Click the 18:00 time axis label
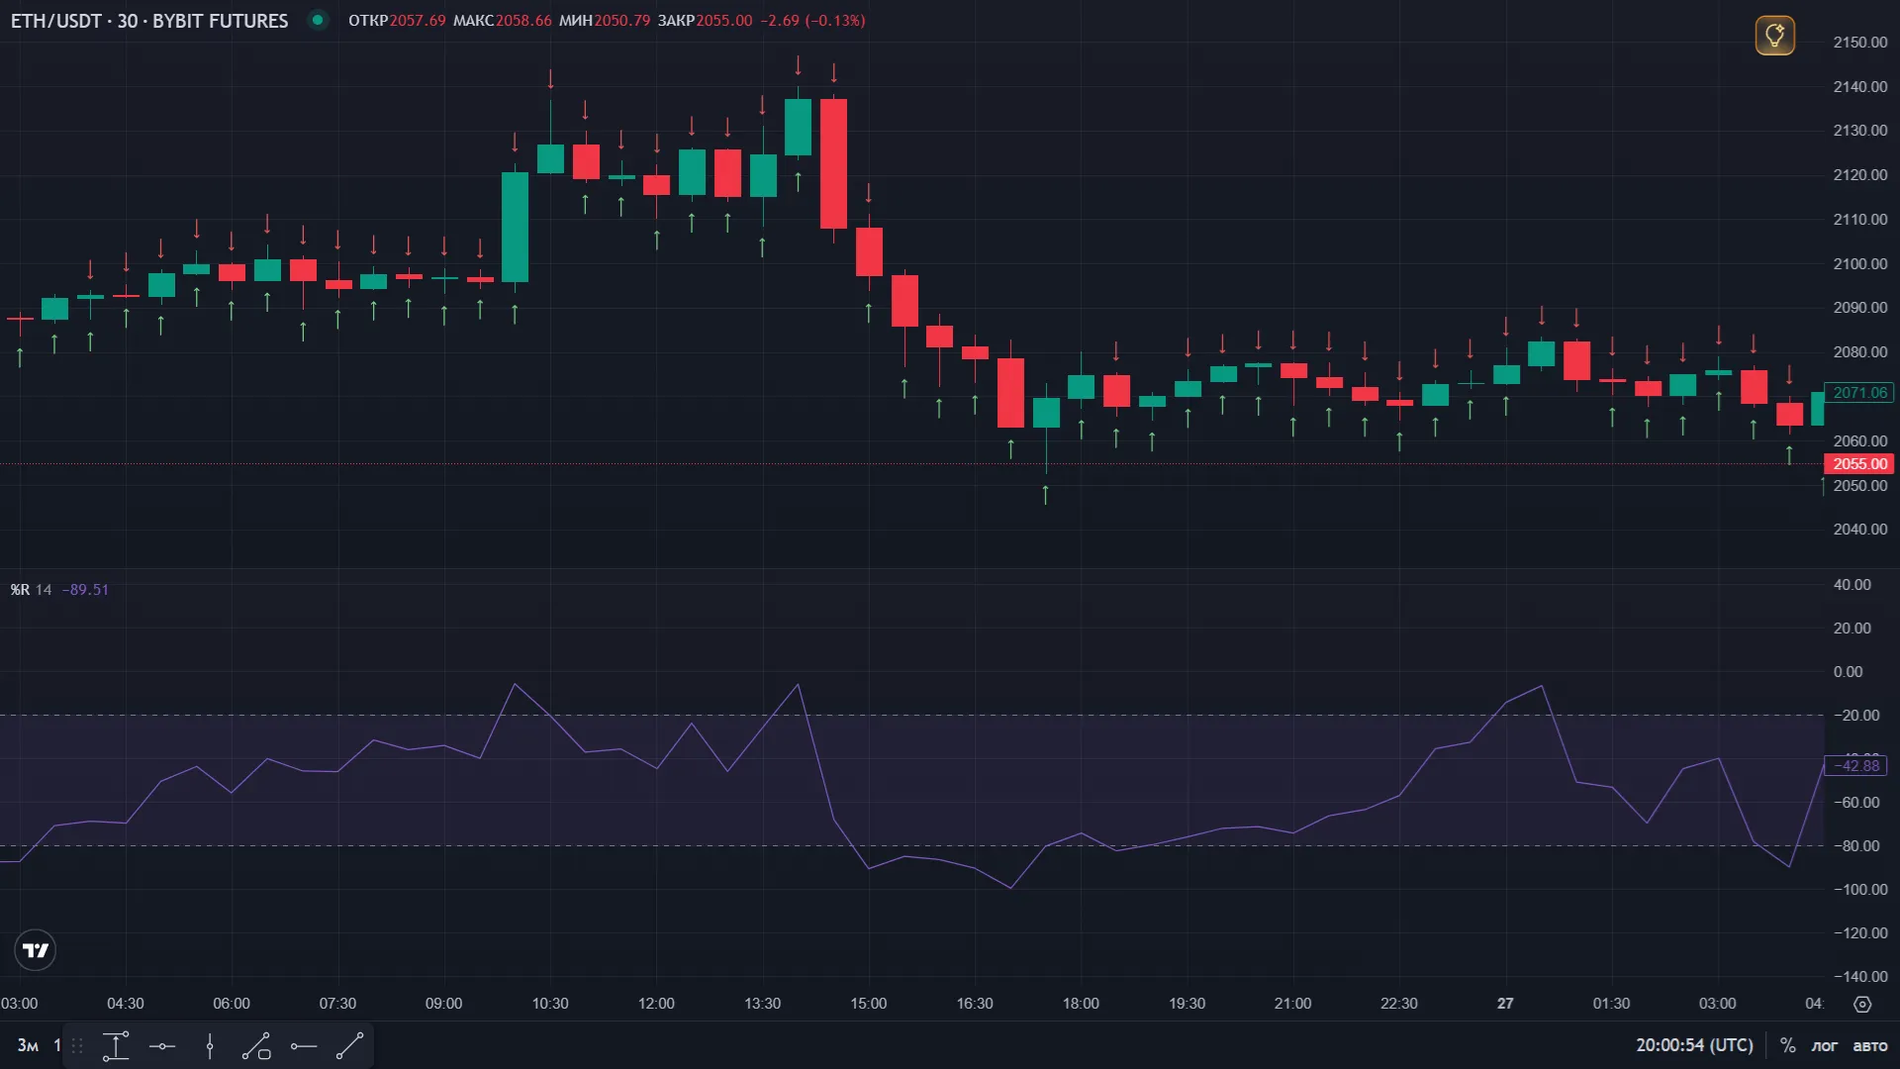Viewport: 1900px width, 1069px height. (1081, 1004)
